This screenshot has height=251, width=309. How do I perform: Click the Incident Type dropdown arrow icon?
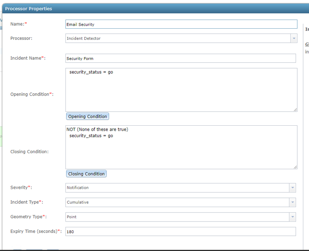[293, 202]
